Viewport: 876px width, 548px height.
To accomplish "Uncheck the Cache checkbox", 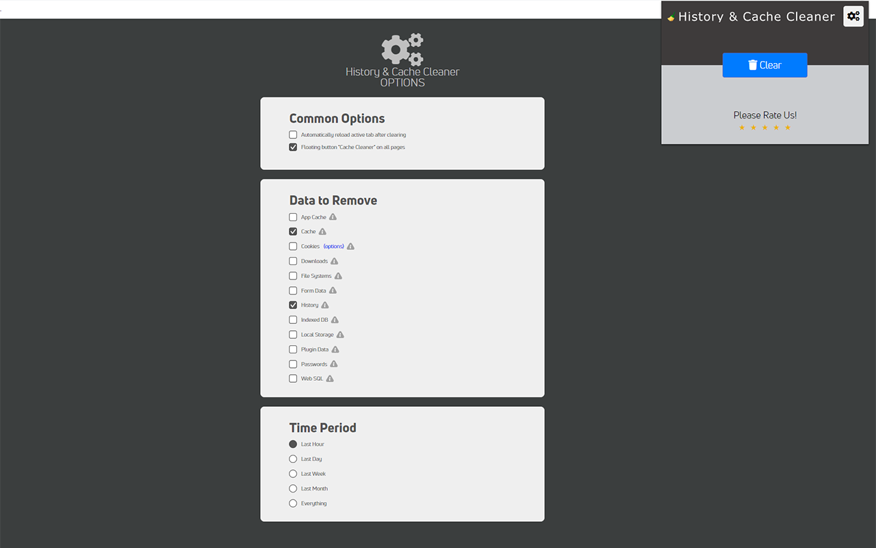I will pos(293,232).
